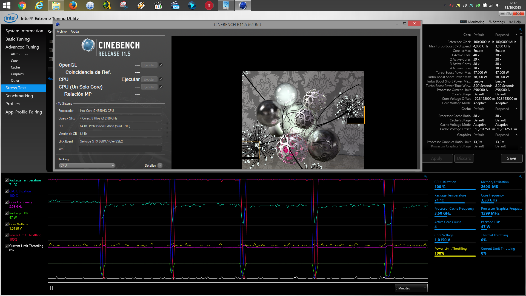Viewport: 526px width, 296px height.
Task: Click wrench icon above monitor tiles
Action: click(520, 176)
